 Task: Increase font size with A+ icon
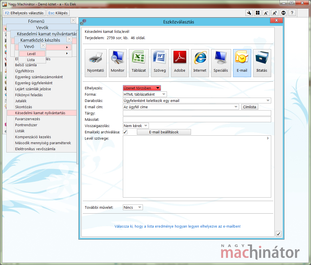[x=275, y=13]
